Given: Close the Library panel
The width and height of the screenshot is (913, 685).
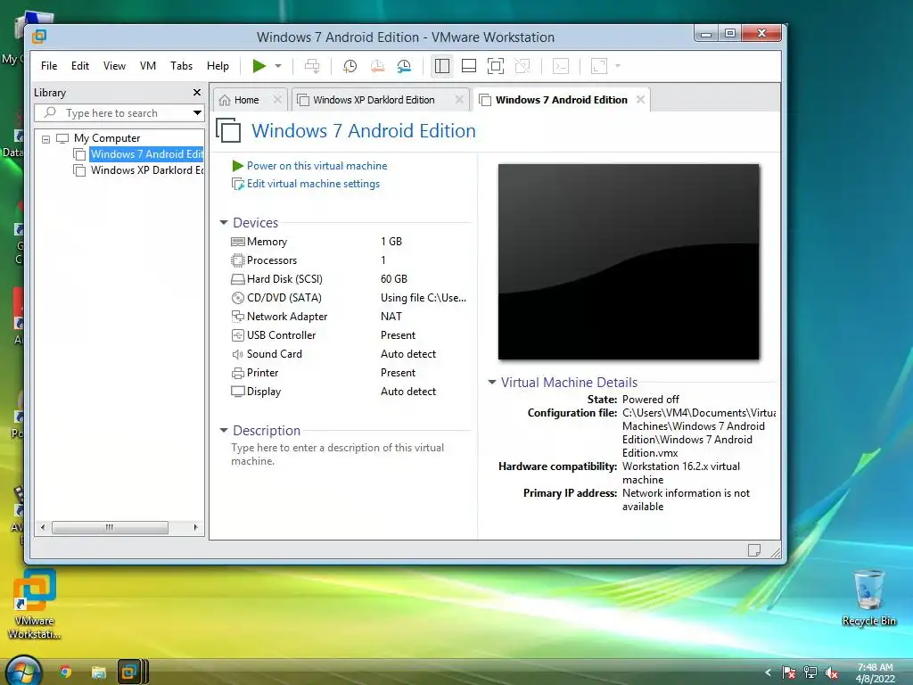Looking at the screenshot, I should pyautogui.click(x=197, y=93).
